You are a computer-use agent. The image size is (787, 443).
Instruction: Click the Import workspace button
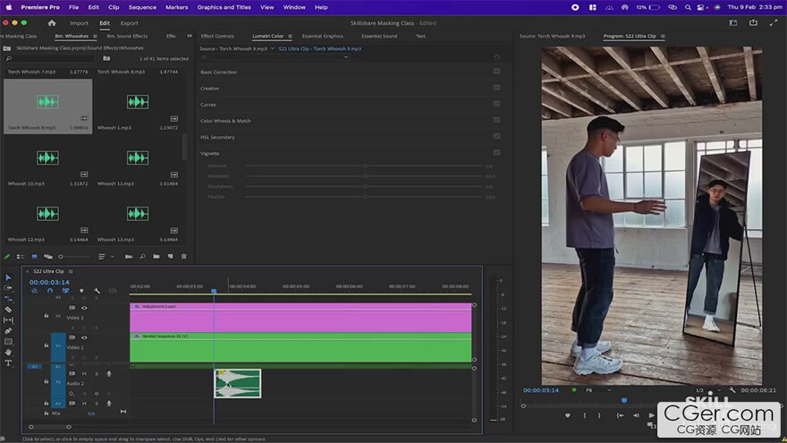(x=79, y=22)
